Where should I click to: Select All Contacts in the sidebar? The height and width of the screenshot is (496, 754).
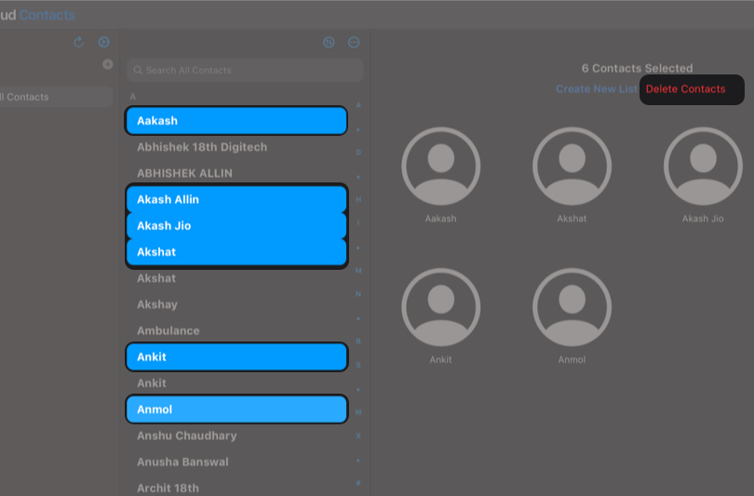tap(56, 97)
